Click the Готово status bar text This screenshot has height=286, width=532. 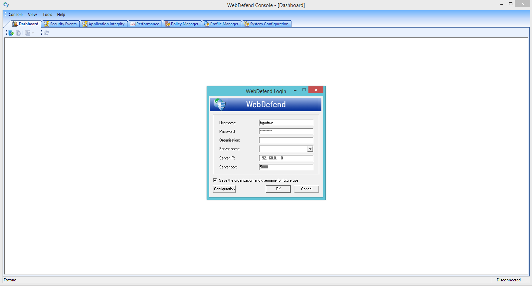(10, 280)
